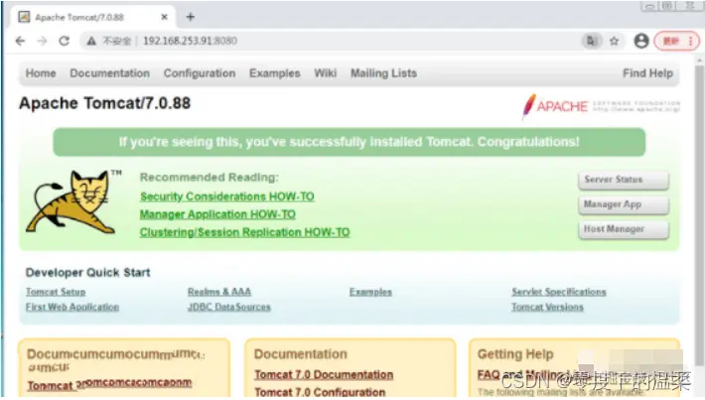Click the Tomcat cat mascot image
Screen dimensions: 705x400
(x=72, y=201)
